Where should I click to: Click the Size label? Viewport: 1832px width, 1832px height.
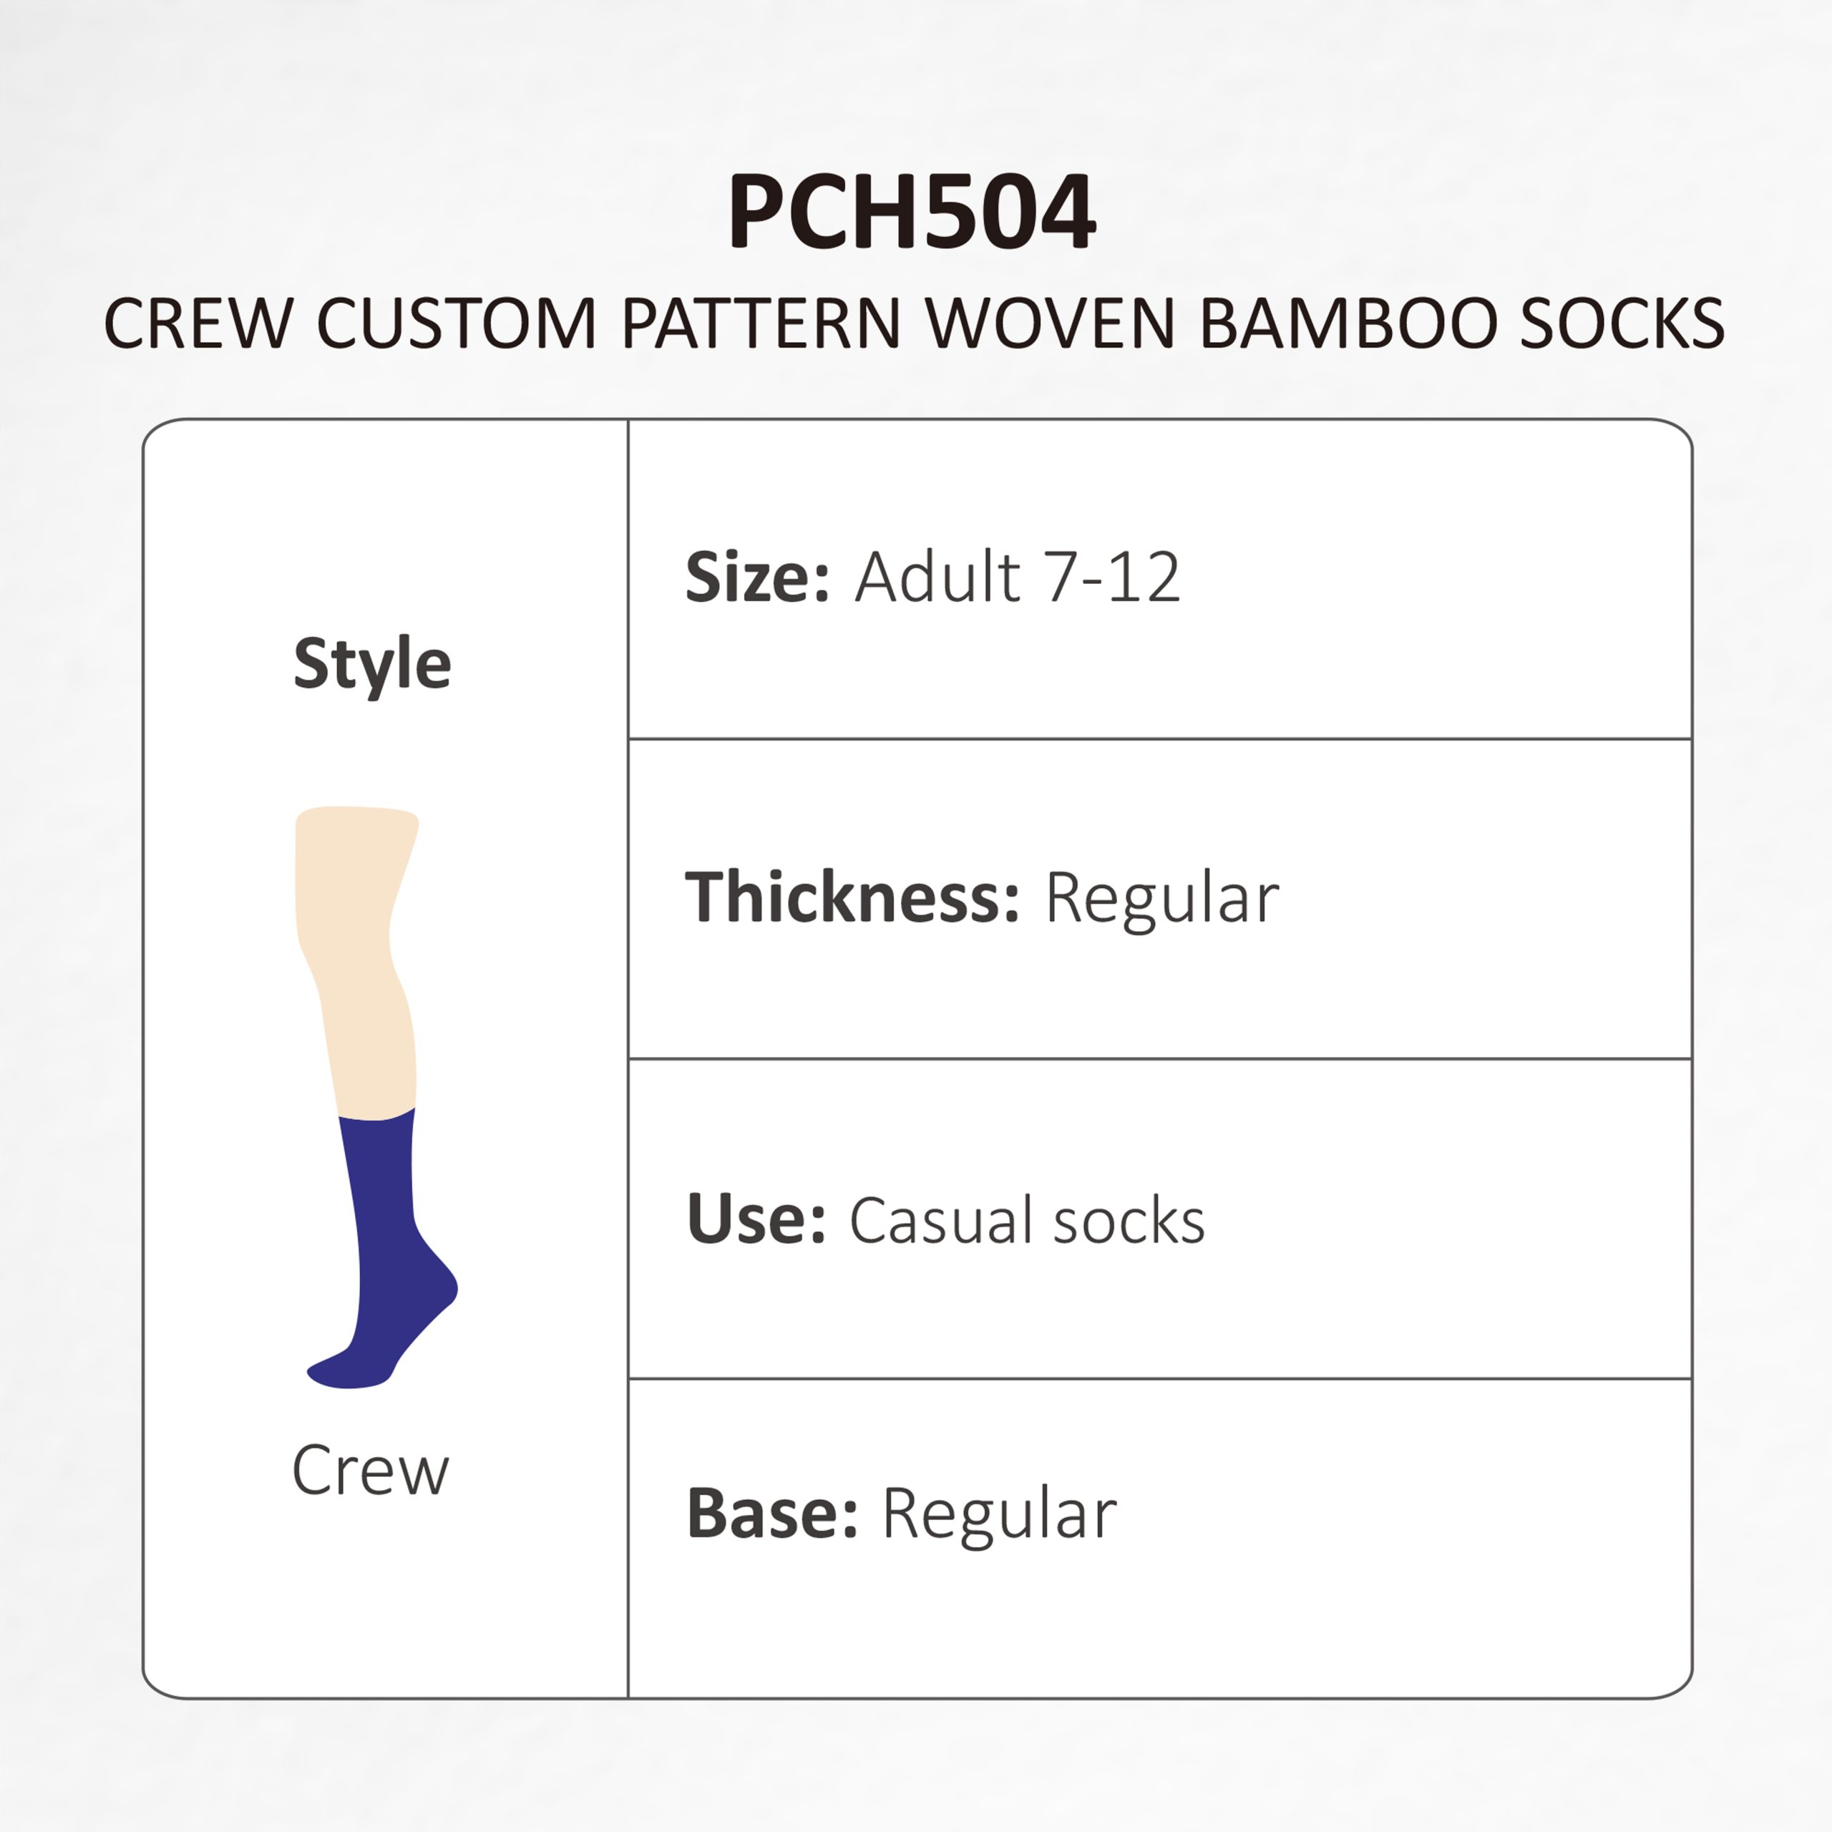point(756,577)
